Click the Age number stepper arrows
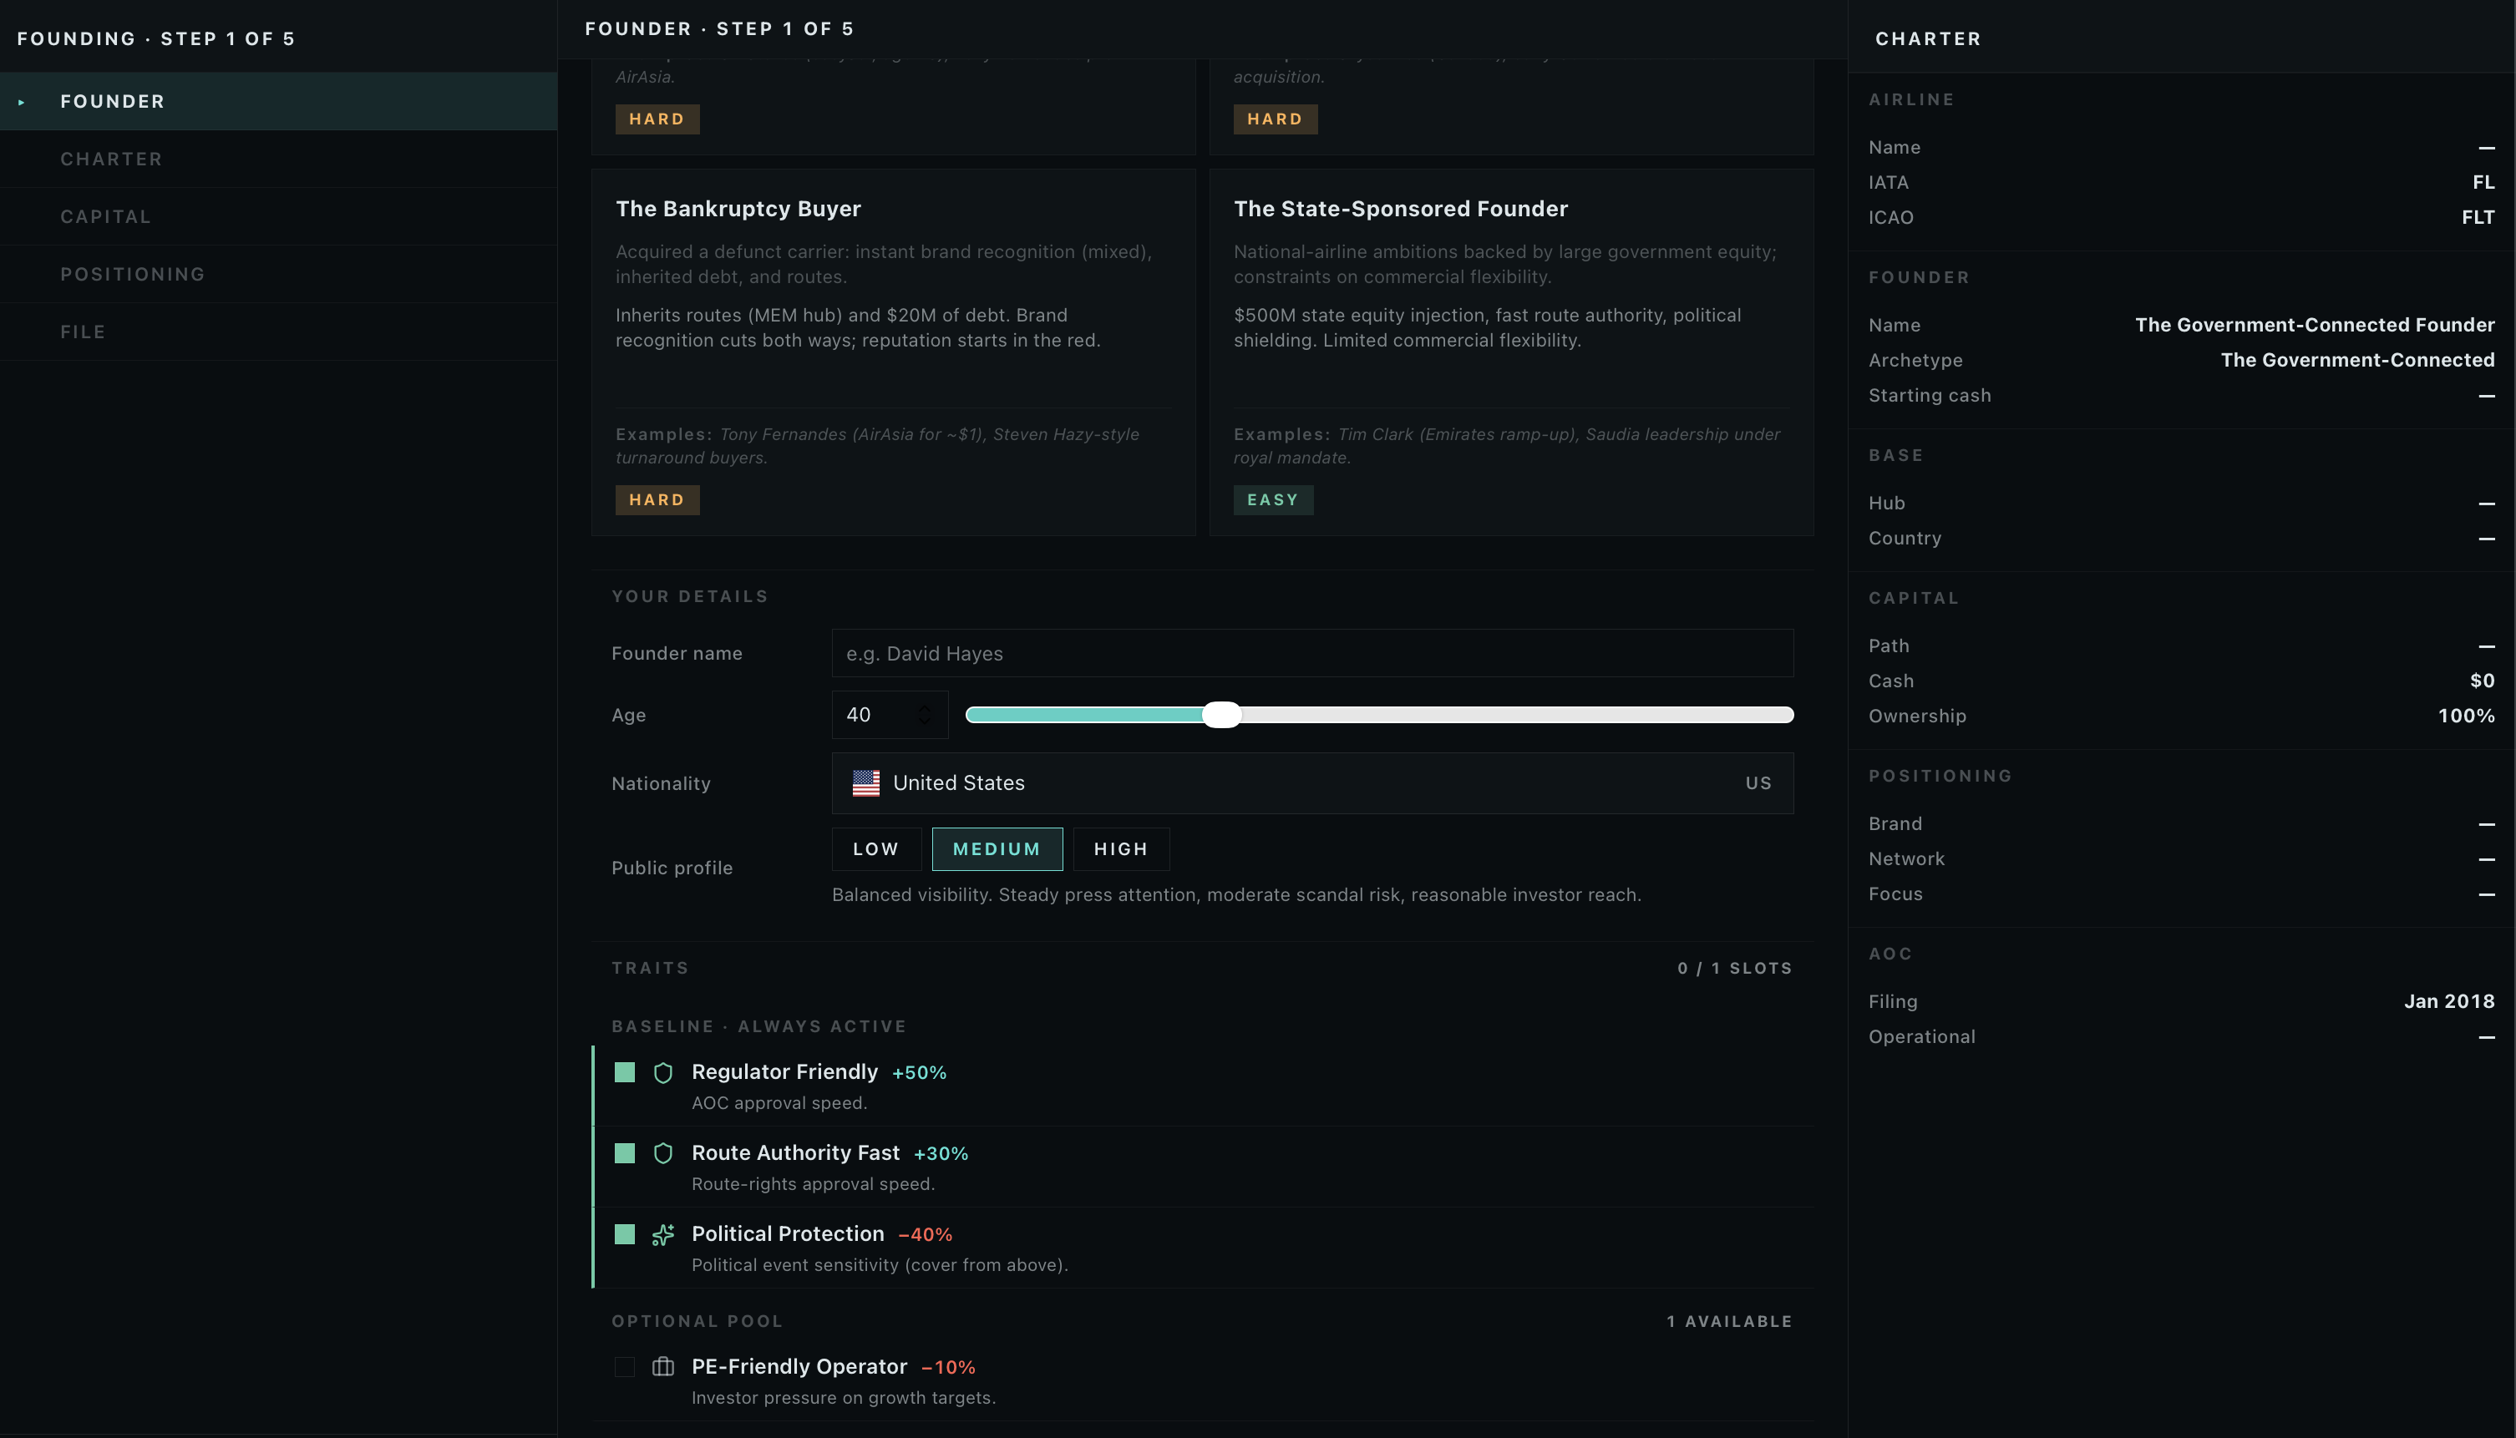2516x1438 pixels. coord(925,715)
